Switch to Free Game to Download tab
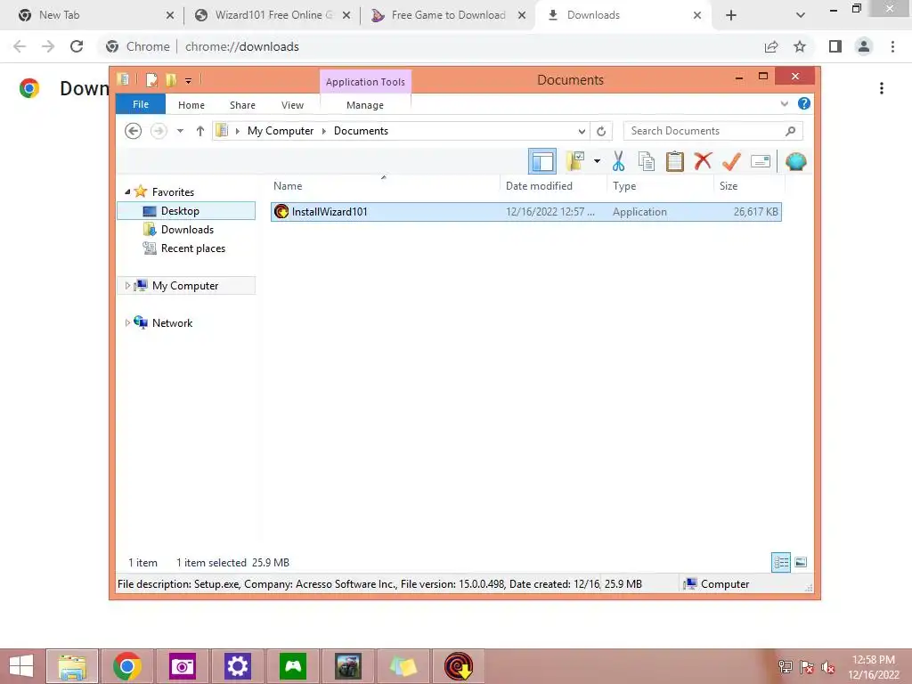 [x=448, y=15]
